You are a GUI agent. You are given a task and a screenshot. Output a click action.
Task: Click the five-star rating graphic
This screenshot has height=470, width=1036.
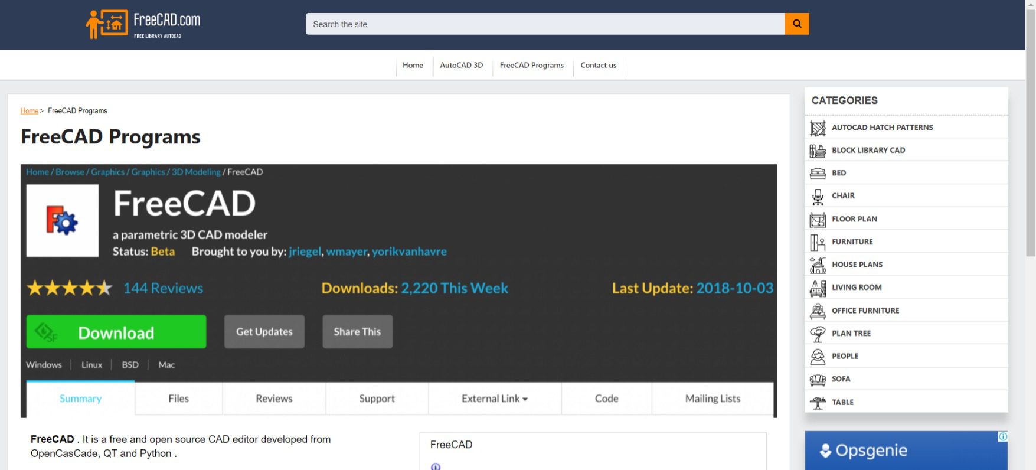point(70,288)
